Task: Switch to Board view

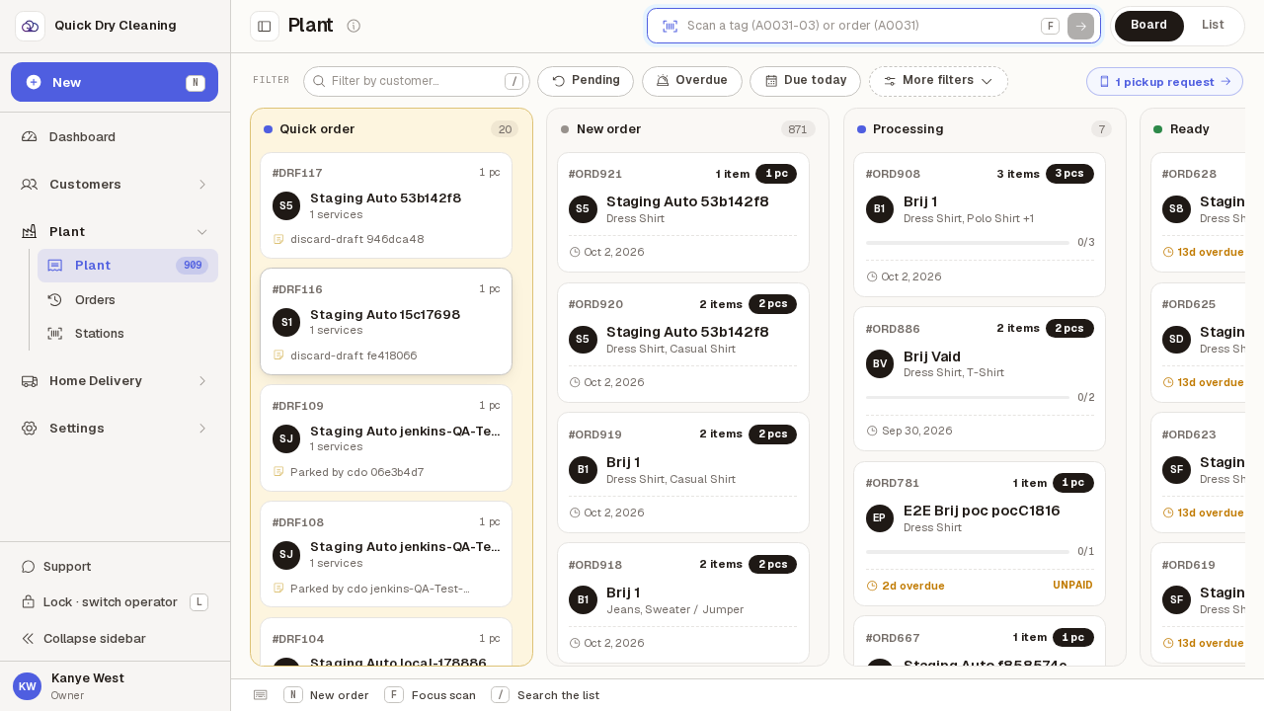Action: pyautogui.click(x=1148, y=26)
